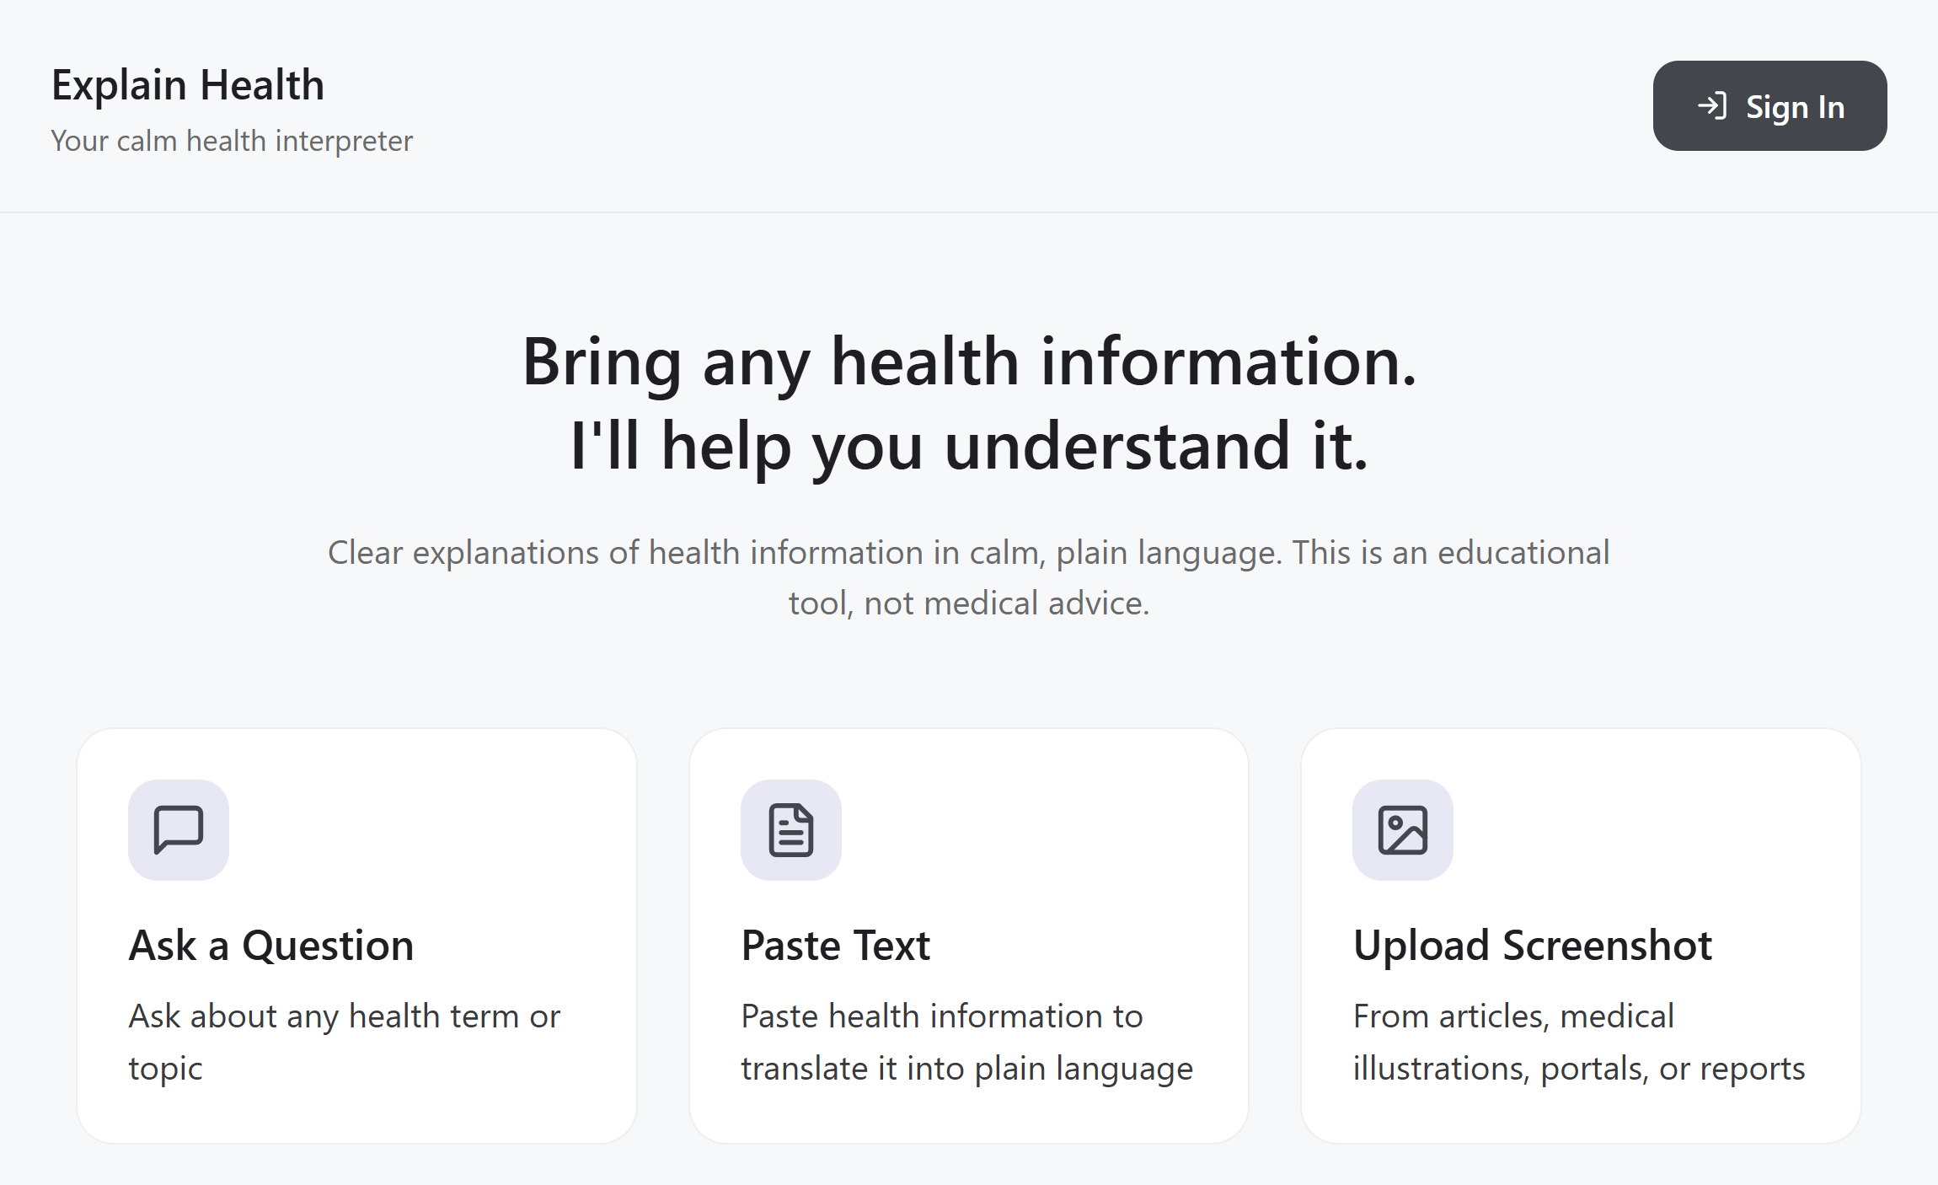This screenshot has height=1185, width=1938.
Task: Click the text 'Ask about any health term or topic'
Action: click(x=343, y=1042)
